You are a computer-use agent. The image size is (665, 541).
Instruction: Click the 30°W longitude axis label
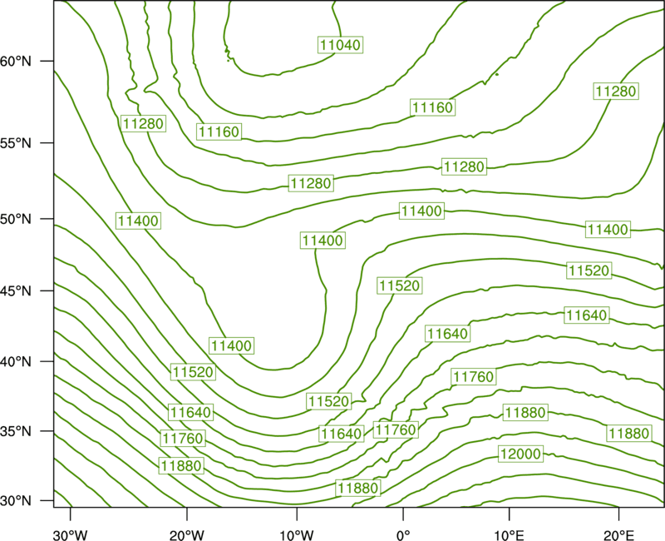pos(71,534)
